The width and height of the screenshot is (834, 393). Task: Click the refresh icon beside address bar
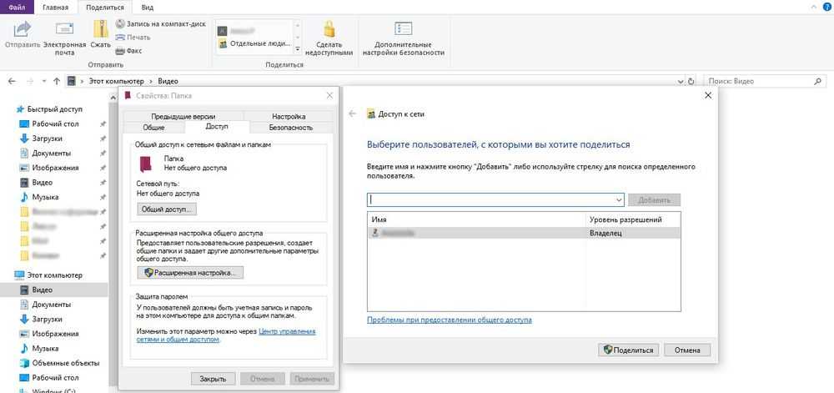coord(691,81)
